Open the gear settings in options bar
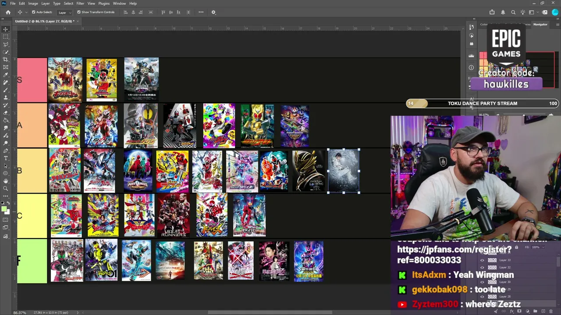The image size is (561, 315). tap(213, 12)
